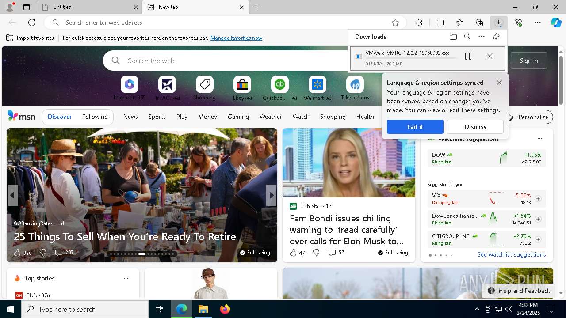Add VIX to watchlist

pos(538,199)
